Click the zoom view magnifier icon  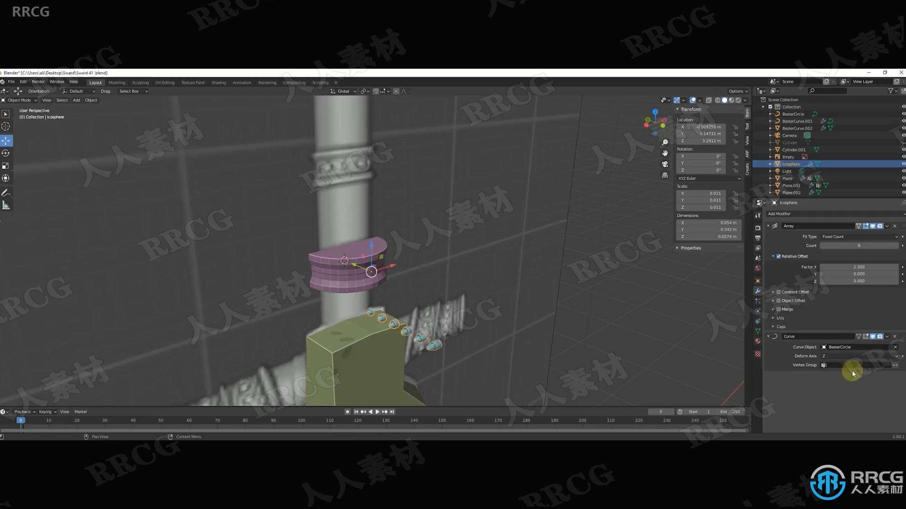point(665,142)
